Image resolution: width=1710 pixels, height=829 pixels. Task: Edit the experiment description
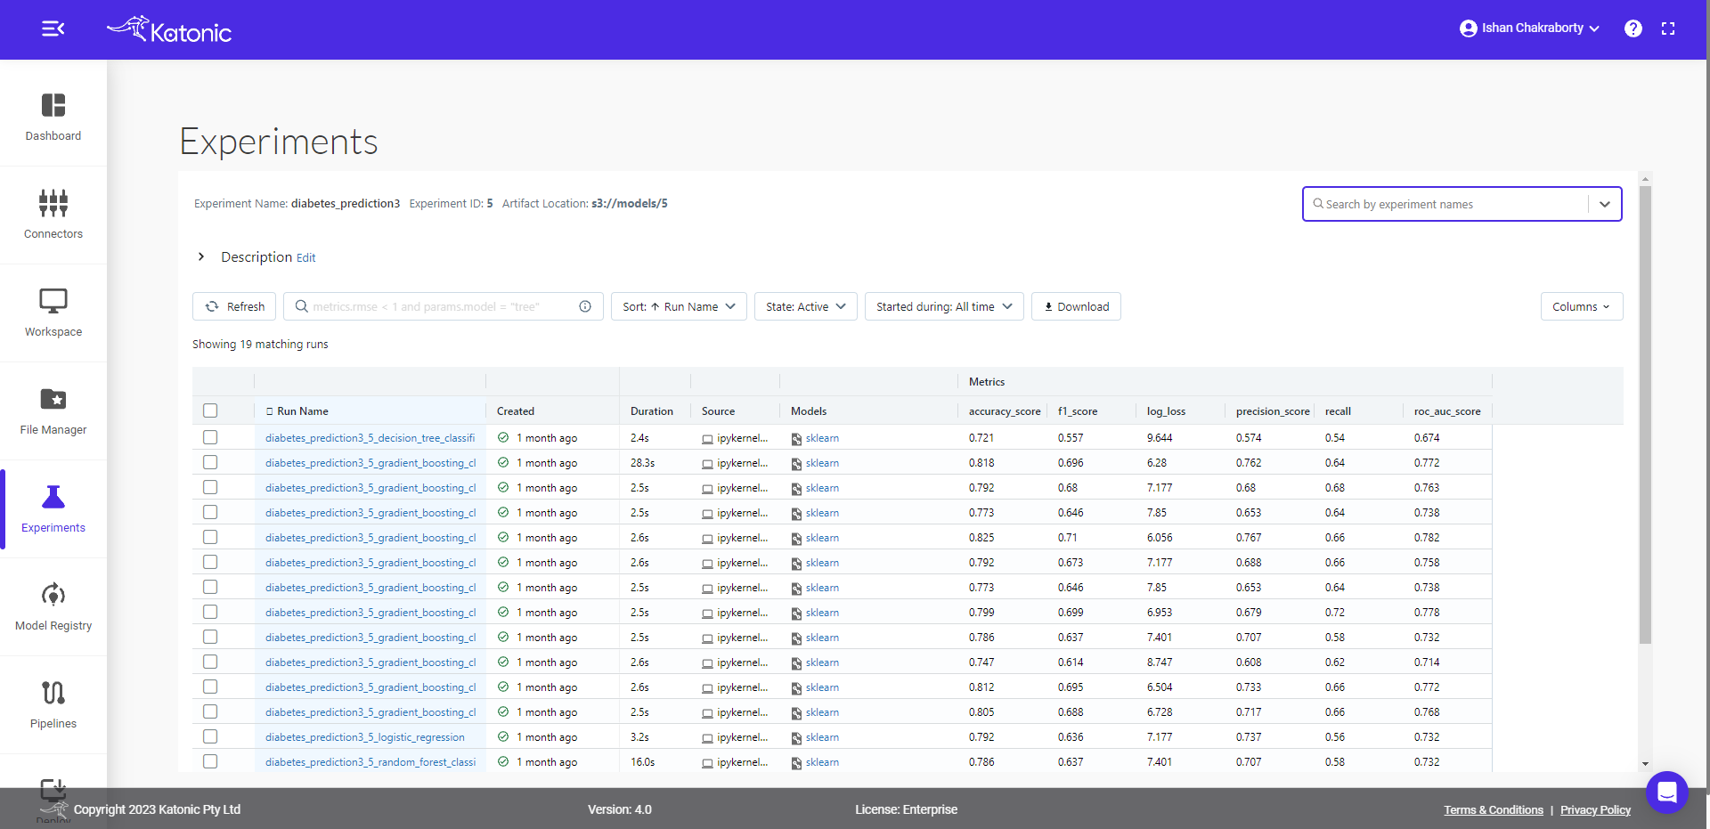pos(306,258)
